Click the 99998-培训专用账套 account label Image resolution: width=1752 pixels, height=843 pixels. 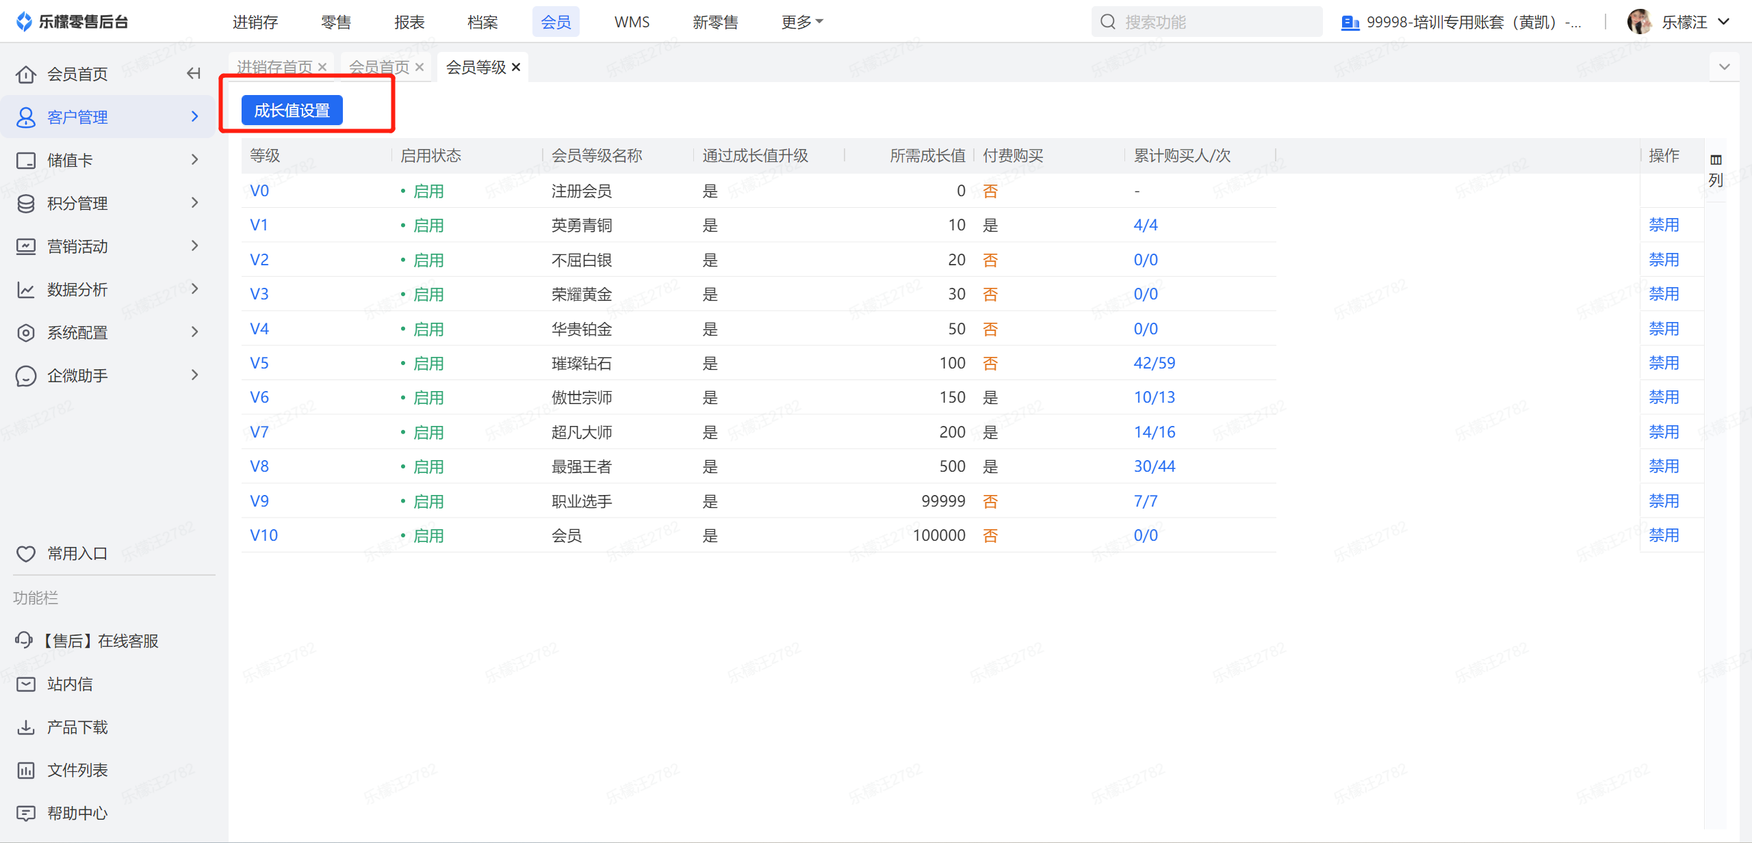pyautogui.click(x=1473, y=23)
